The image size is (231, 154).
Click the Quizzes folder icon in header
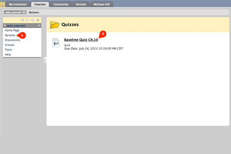(x=55, y=25)
